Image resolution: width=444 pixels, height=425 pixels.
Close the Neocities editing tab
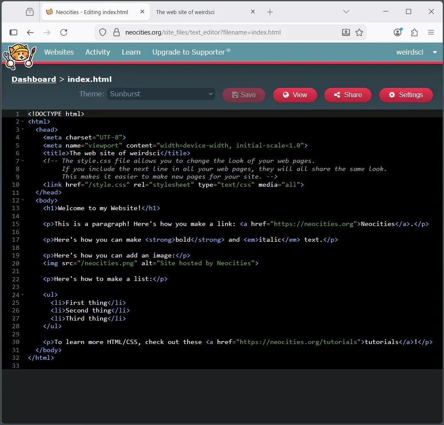tap(142, 12)
